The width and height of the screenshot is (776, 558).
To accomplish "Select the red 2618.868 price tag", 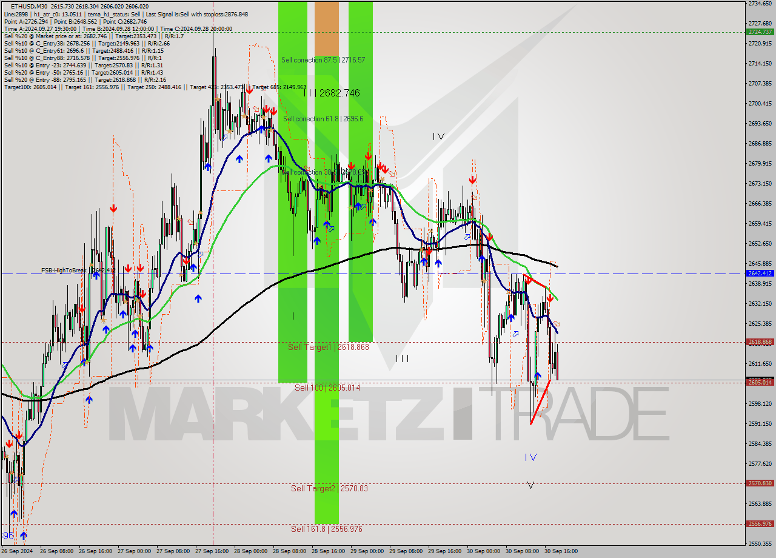I will tap(760, 342).
